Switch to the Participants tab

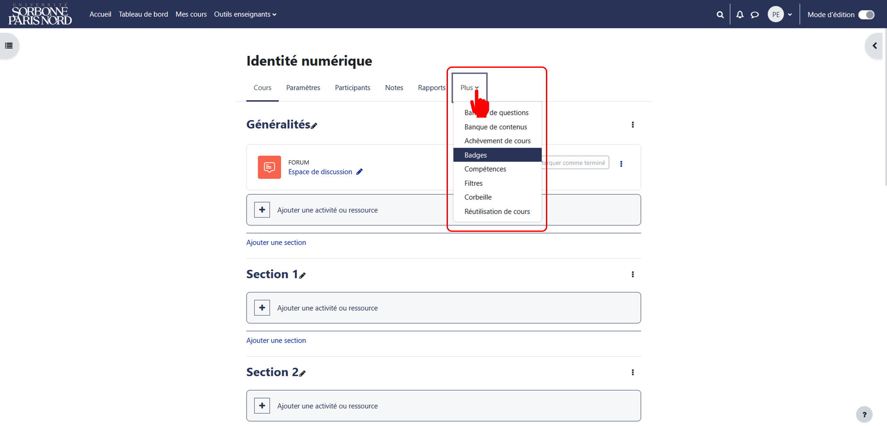[x=353, y=88]
